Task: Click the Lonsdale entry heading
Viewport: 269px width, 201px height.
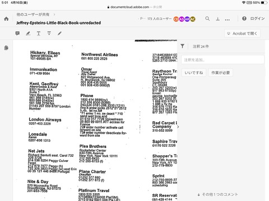Action: 38,134
